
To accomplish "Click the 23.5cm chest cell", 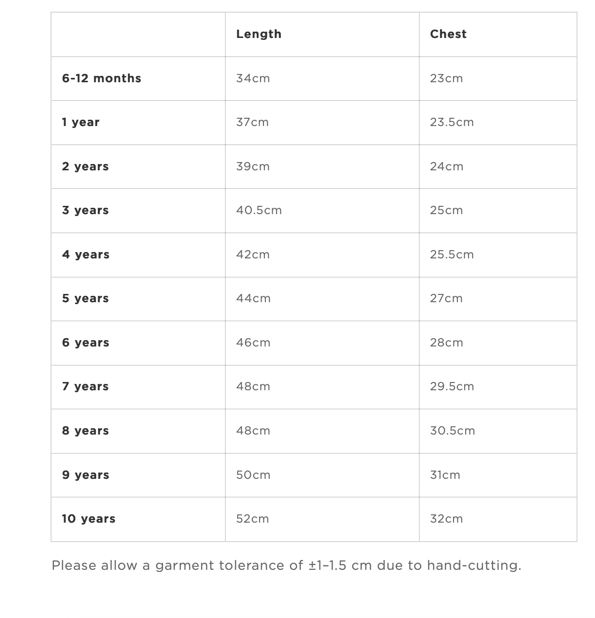I will tap(452, 122).
